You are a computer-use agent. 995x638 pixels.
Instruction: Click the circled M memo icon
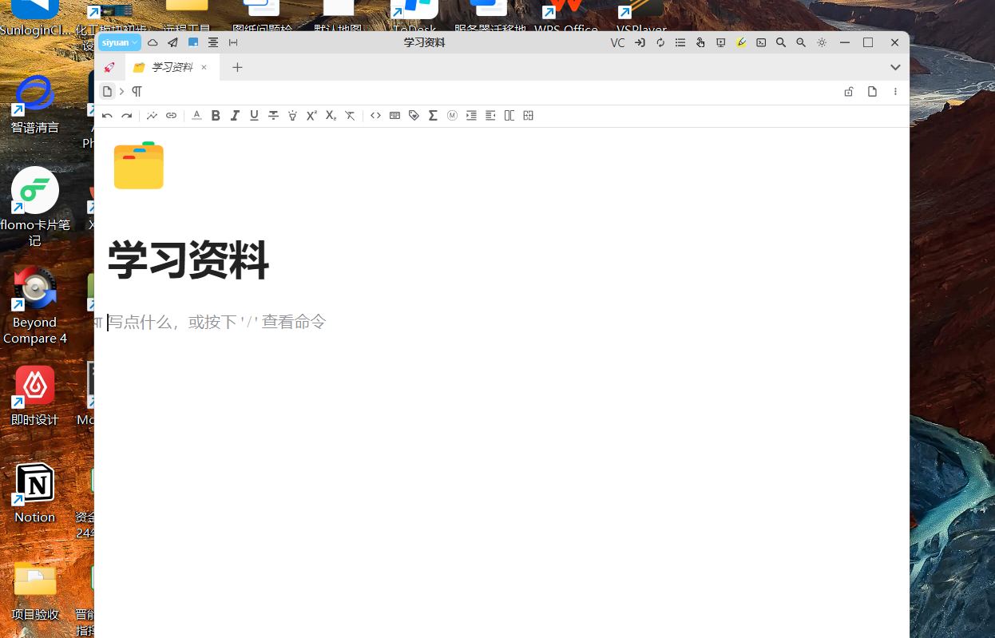452,116
